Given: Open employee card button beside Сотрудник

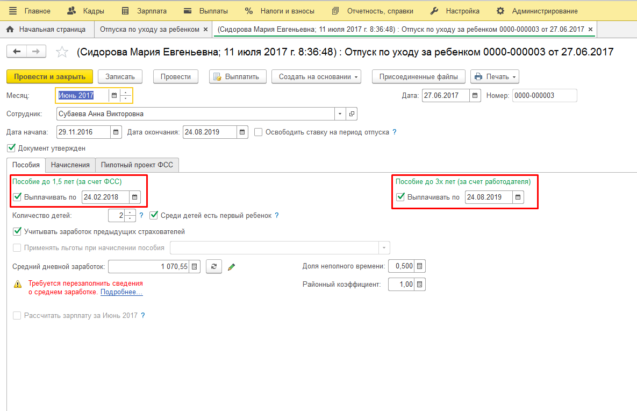Looking at the screenshot, I should click(352, 114).
